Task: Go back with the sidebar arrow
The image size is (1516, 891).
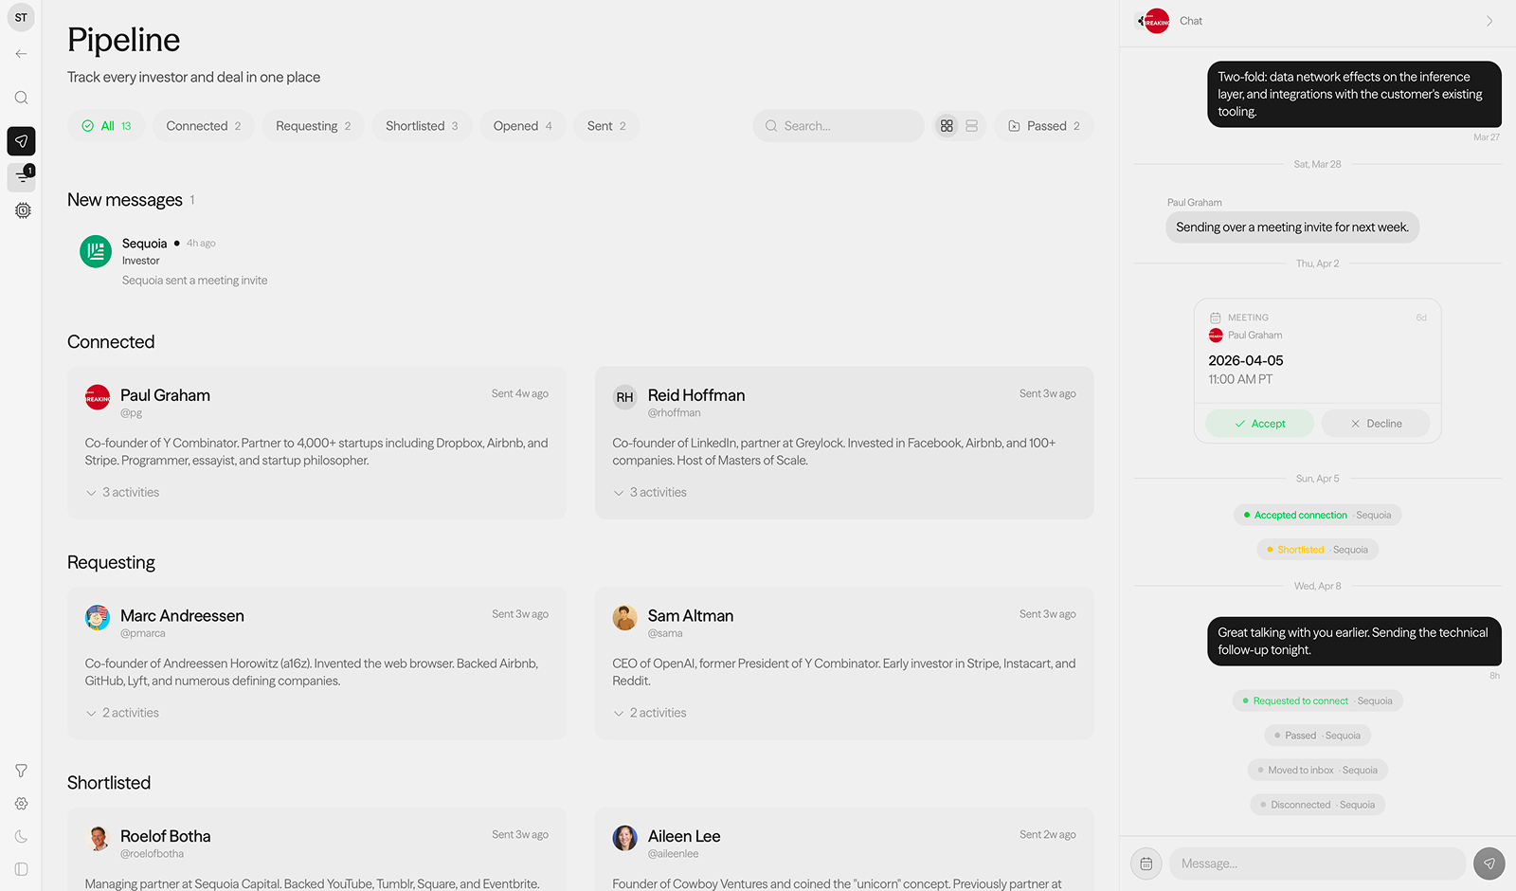Action: click(21, 54)
